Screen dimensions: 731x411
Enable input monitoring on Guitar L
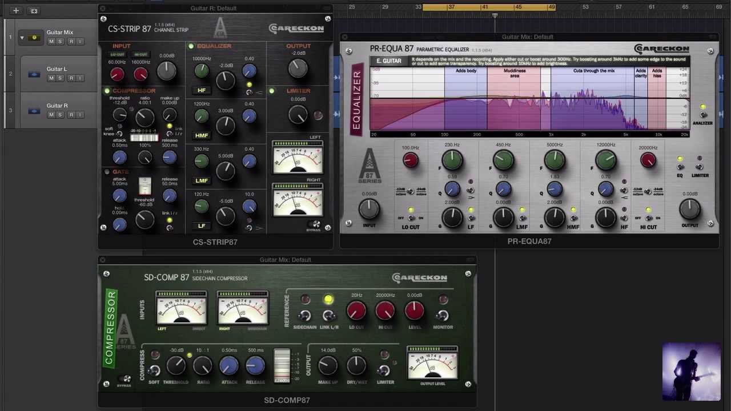click(x=80, y=78)
